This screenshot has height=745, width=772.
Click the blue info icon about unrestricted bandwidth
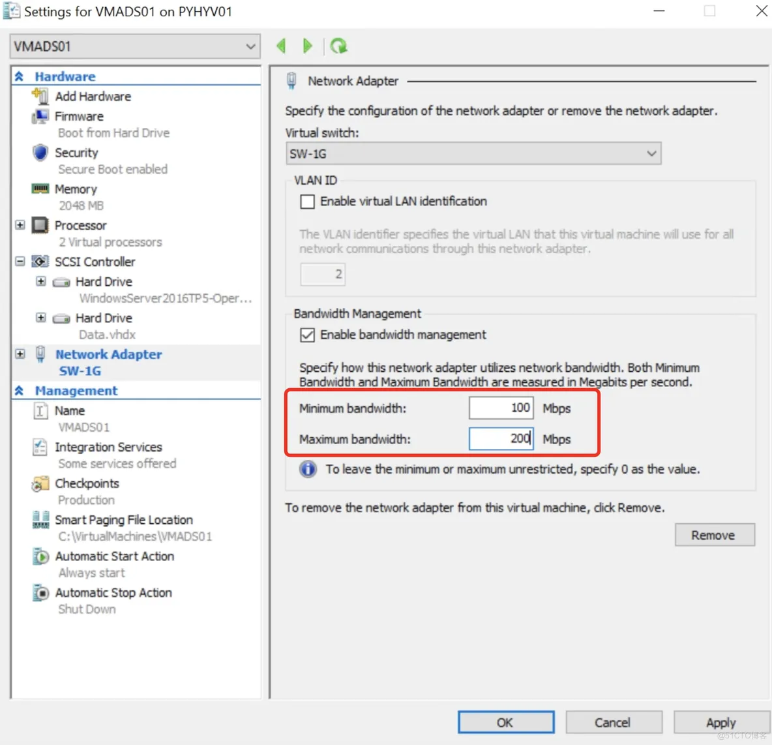click(x=308, y=468)
